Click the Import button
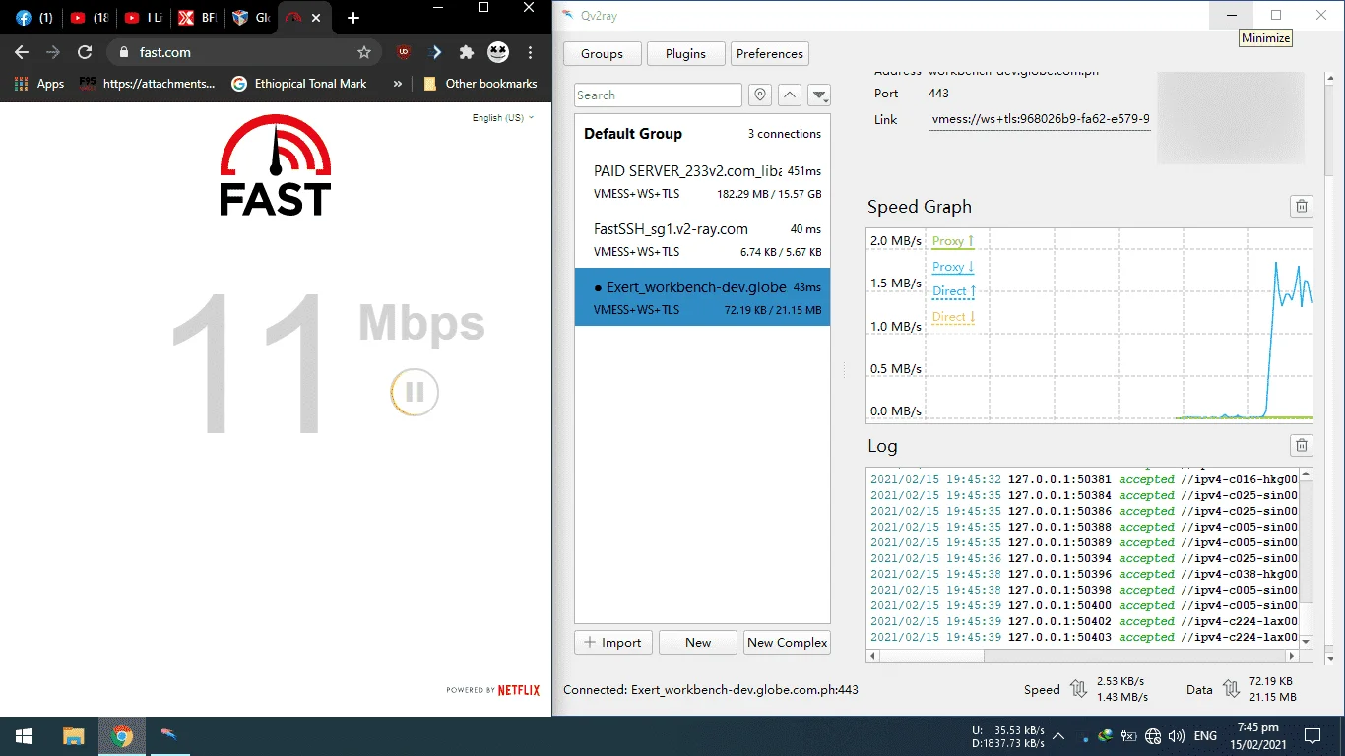The width and height of the screenshot is (1345, 756). coord(612,642)
